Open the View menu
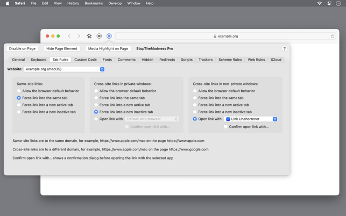The width and height of the screenshot is (346, 216). point(58,3)
